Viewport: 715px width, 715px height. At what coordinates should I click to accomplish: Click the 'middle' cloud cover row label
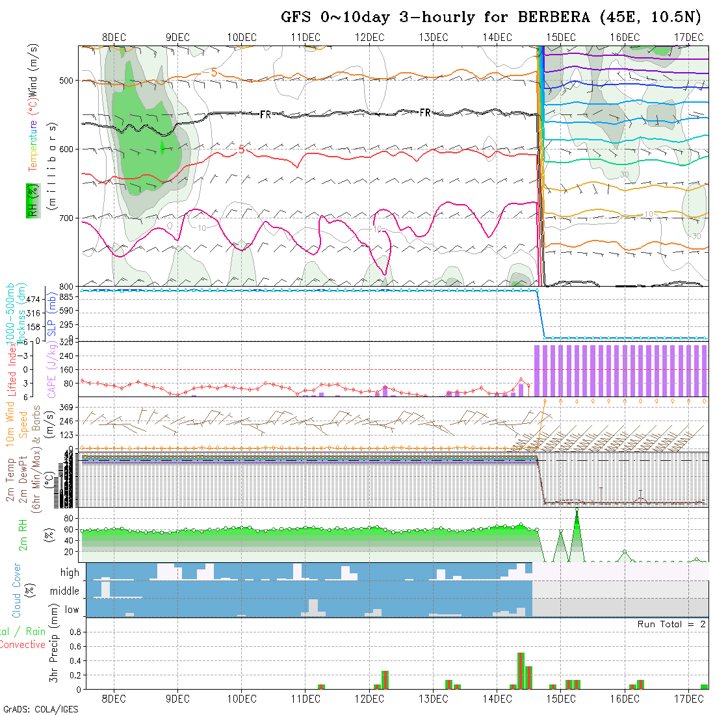click(x=64, y=591)
